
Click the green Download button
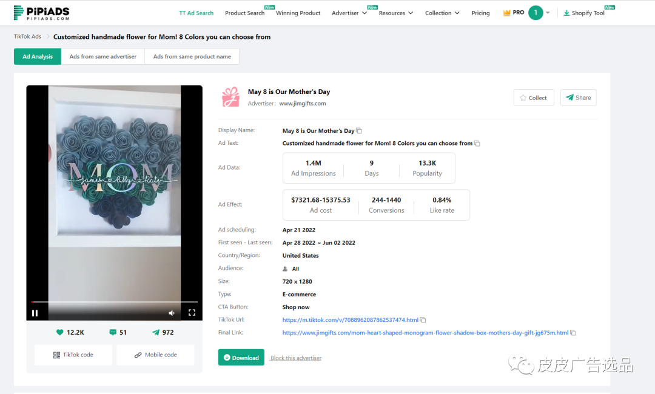point(241,358)
